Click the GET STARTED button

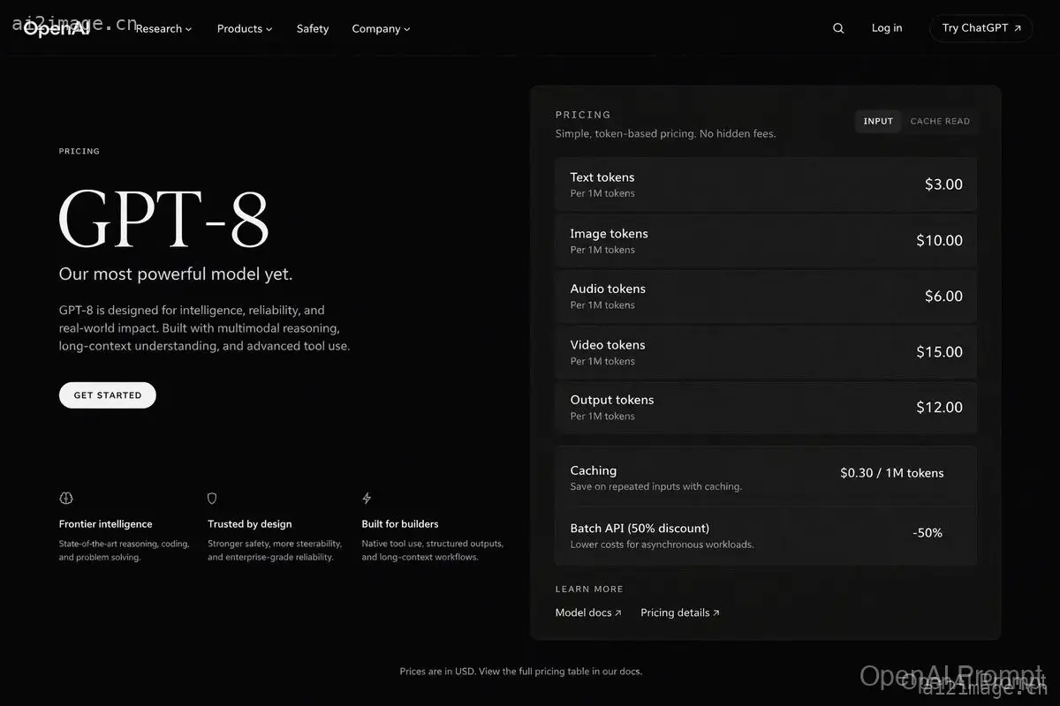point(108,395)
